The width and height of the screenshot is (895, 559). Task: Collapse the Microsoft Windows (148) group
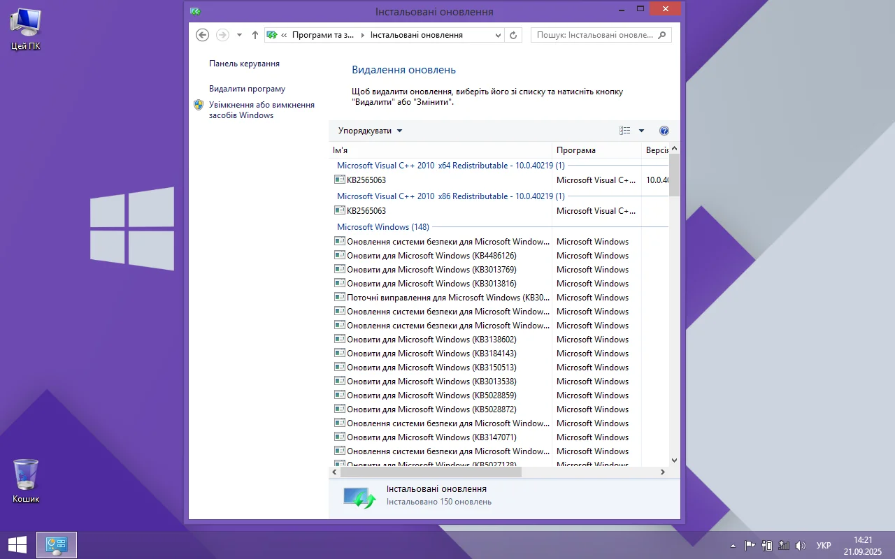tap(382, 227)
